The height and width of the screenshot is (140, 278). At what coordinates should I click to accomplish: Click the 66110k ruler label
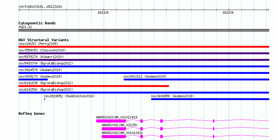tap(103, 12)
